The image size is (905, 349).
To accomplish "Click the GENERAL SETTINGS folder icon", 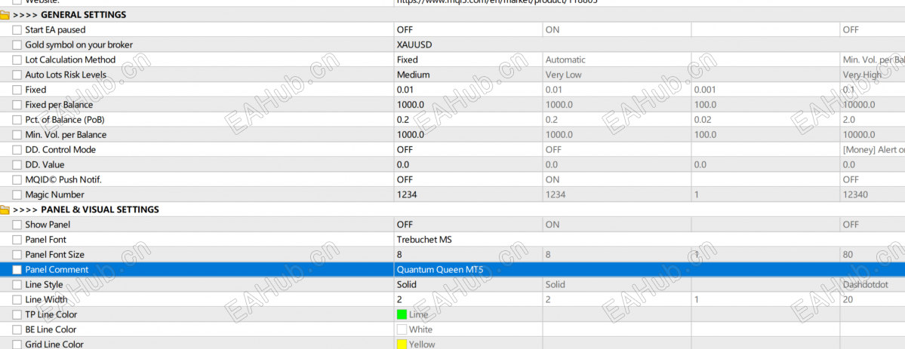I will 4,15.
